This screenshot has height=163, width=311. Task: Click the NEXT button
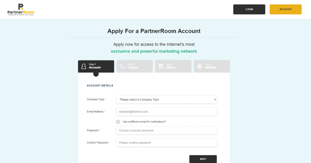[203, 159]
